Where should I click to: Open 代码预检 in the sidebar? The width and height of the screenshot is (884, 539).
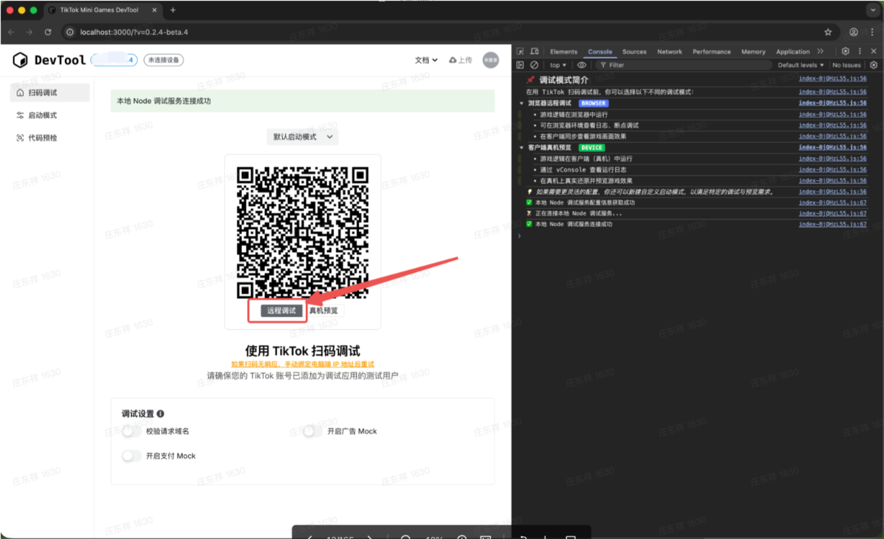43,138
